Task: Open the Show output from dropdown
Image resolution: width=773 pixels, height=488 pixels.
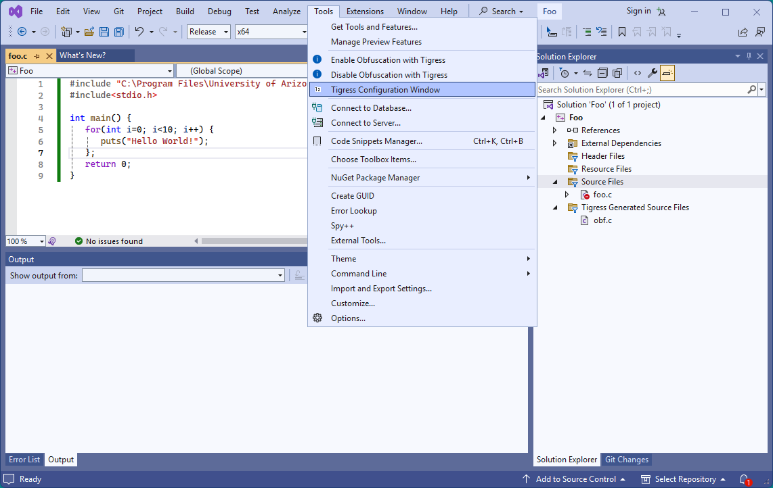Action: 183,275
